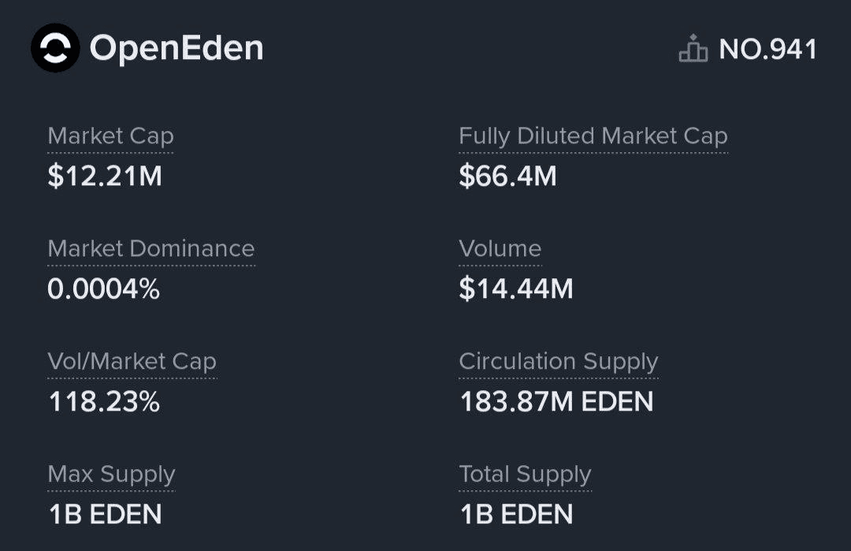Open the Vol/Market Cap label info

click(x=132, y=361)
